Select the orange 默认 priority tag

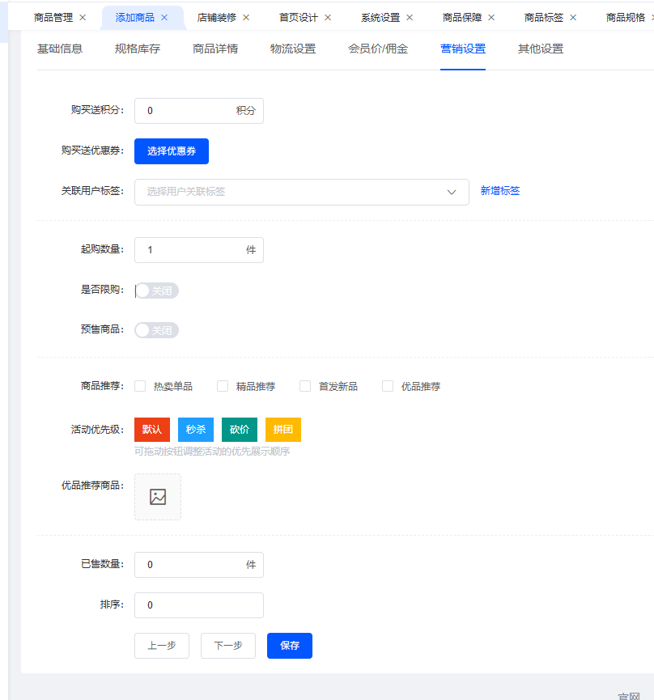pos(152,429)
